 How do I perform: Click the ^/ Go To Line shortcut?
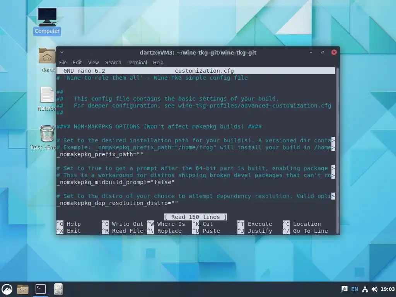pos(306,231)
